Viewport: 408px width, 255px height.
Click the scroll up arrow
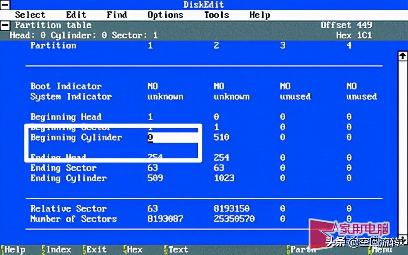coord(402,56)
